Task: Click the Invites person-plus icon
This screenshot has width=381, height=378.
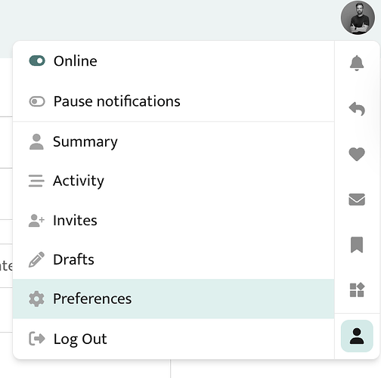Action: [36, 221]
